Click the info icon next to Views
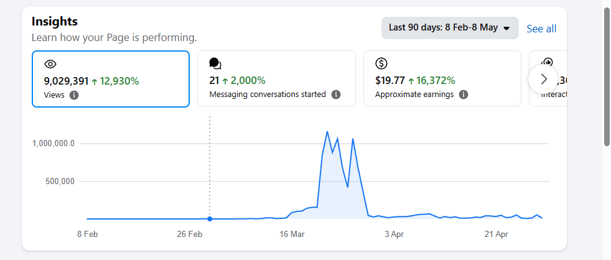This screenshot has width=611, height=260. pyautogui.click(x=74, y=95)
